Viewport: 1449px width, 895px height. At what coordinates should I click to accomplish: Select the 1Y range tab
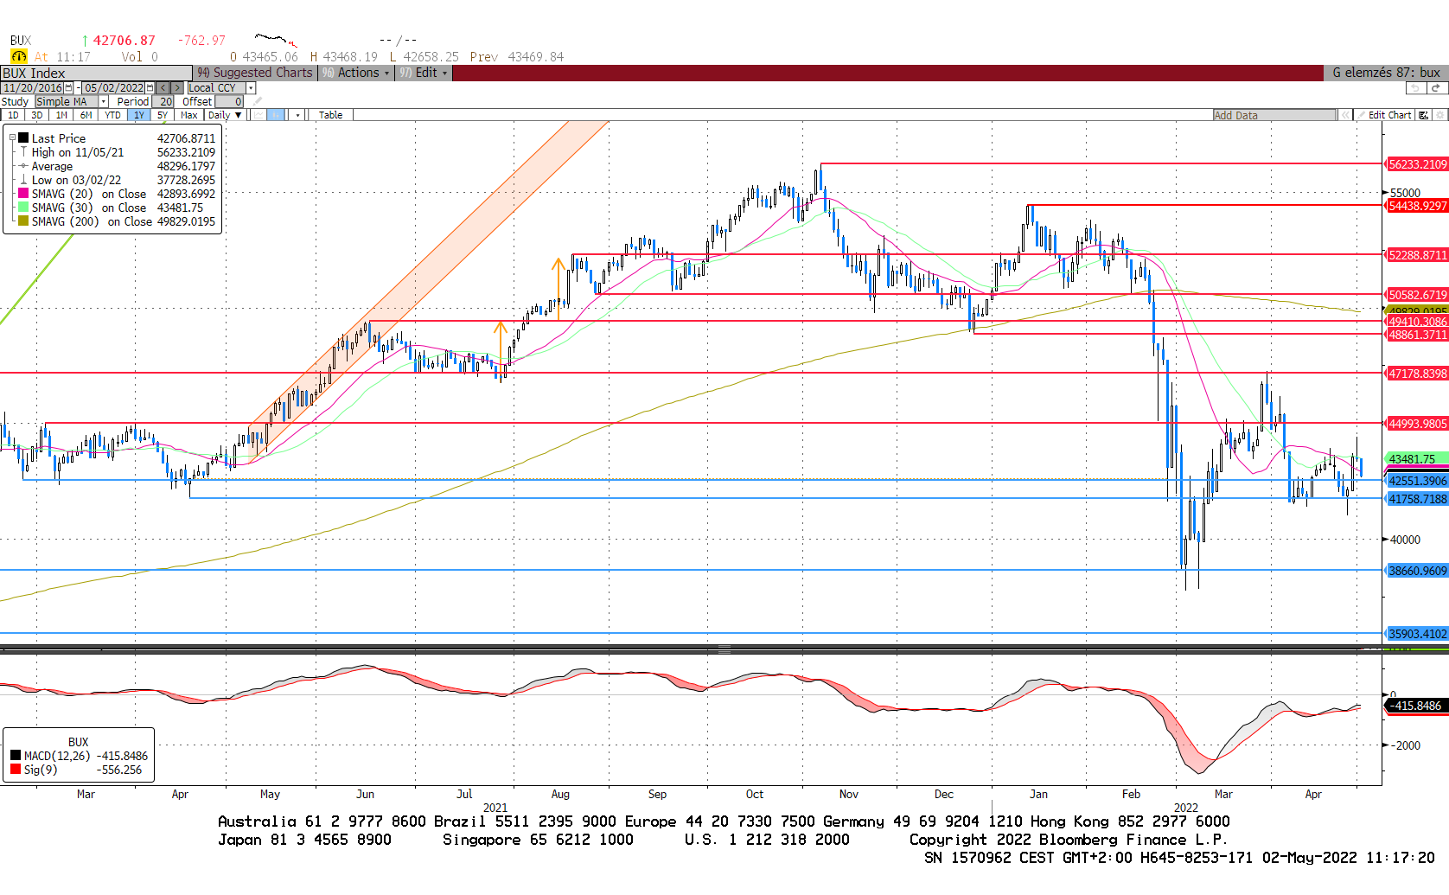[138, 115]
